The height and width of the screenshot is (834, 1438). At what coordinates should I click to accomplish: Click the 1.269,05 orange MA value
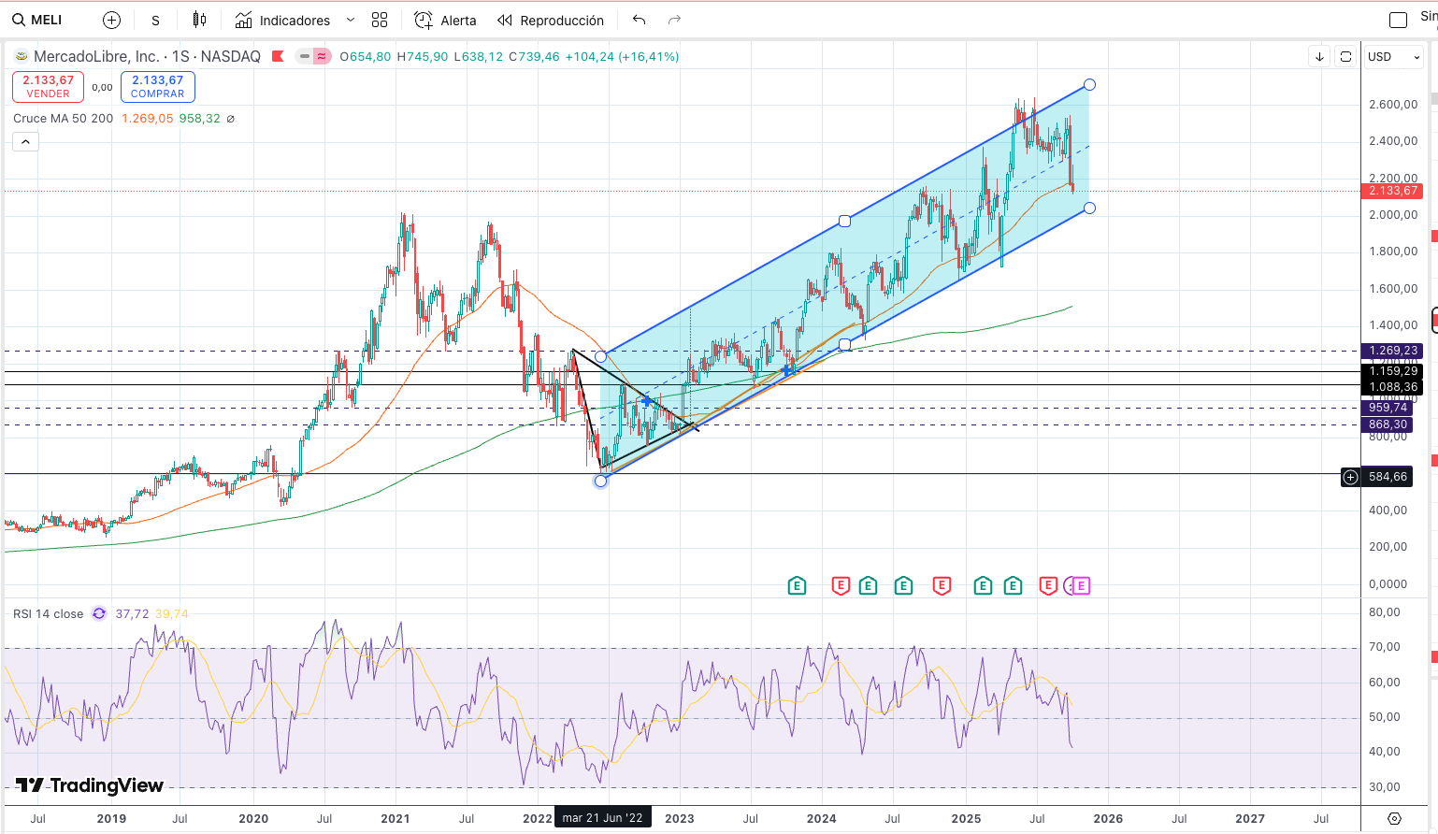pos(147,119)
